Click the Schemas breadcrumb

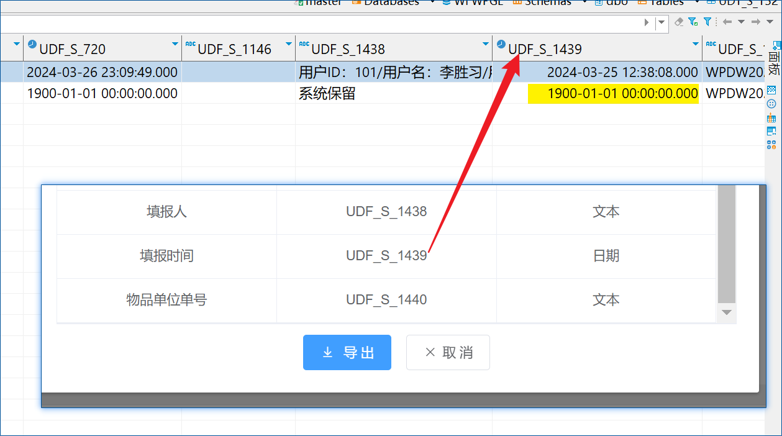[x=542, y=2]
